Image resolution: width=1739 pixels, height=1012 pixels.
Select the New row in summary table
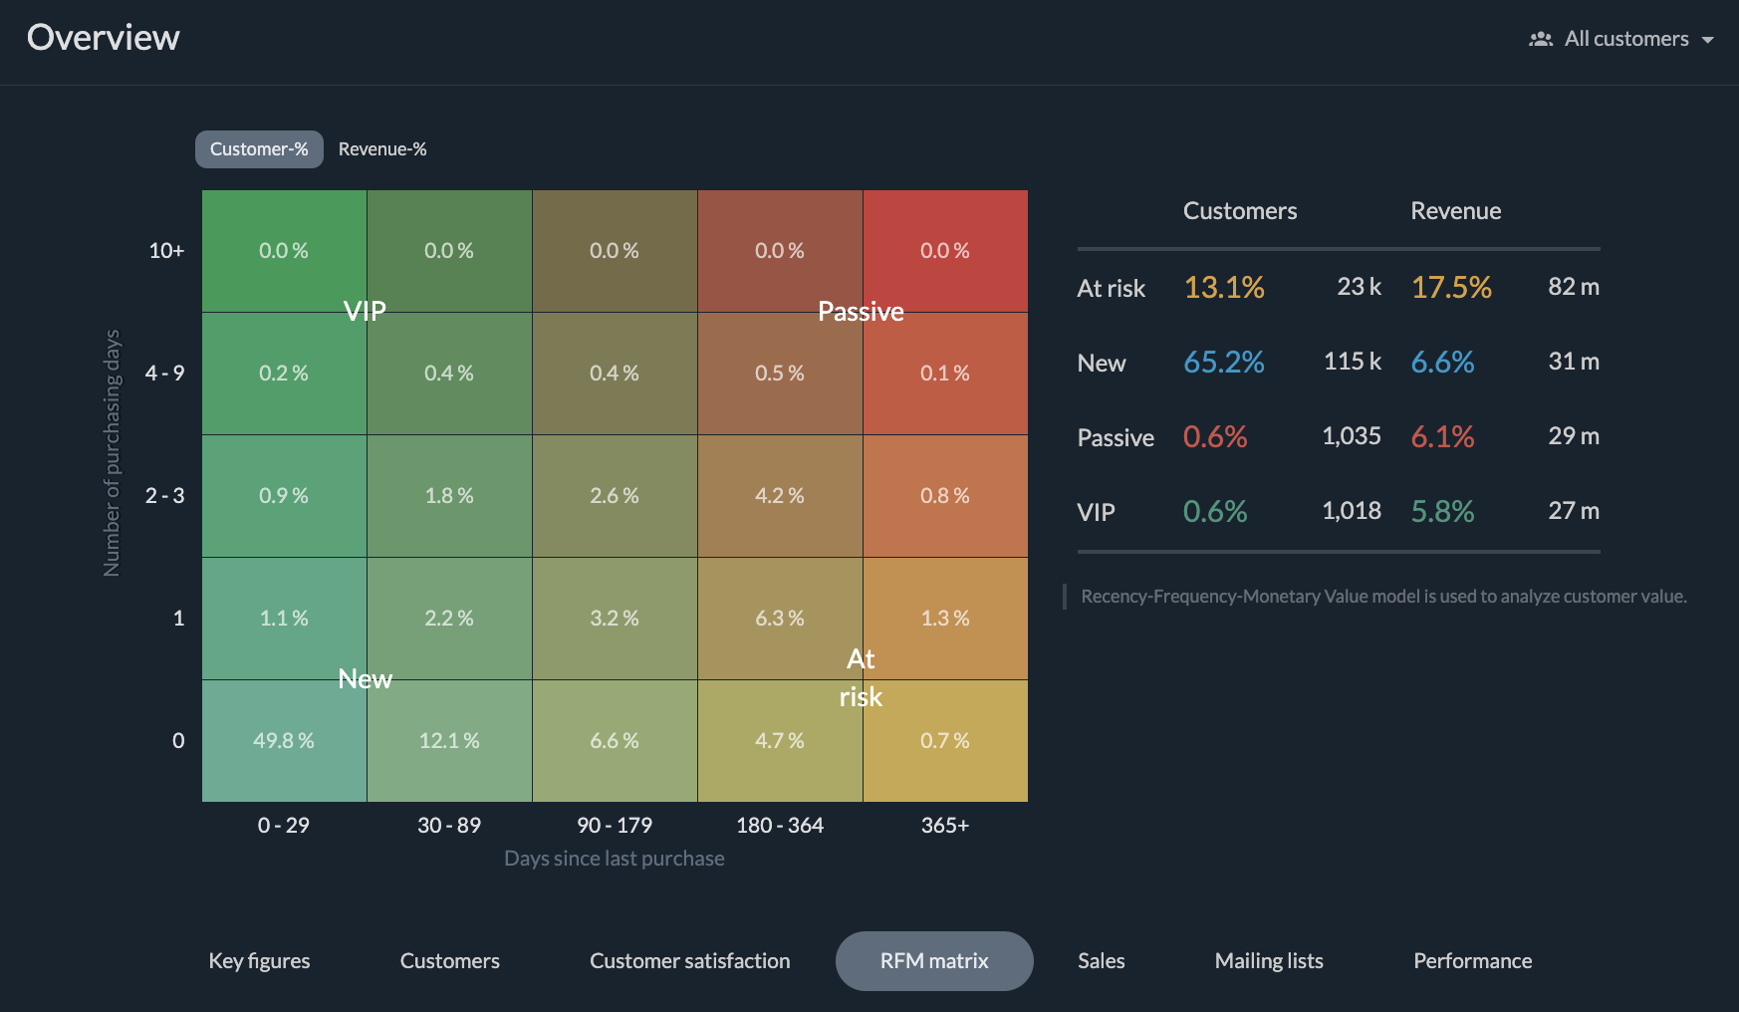point(1339,363)
